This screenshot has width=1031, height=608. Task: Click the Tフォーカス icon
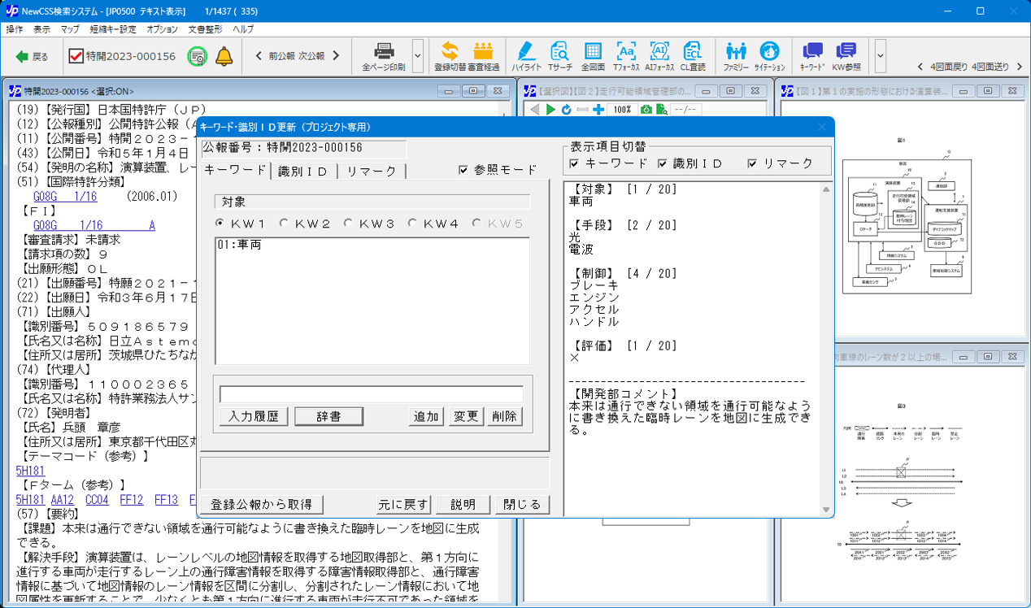(x=626, y=56)
